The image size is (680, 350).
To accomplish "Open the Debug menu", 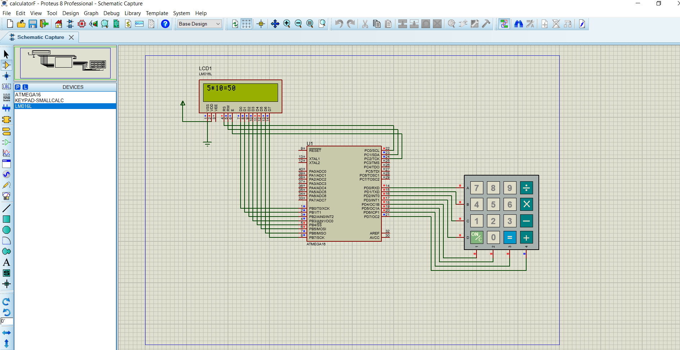I will (111, 13).
